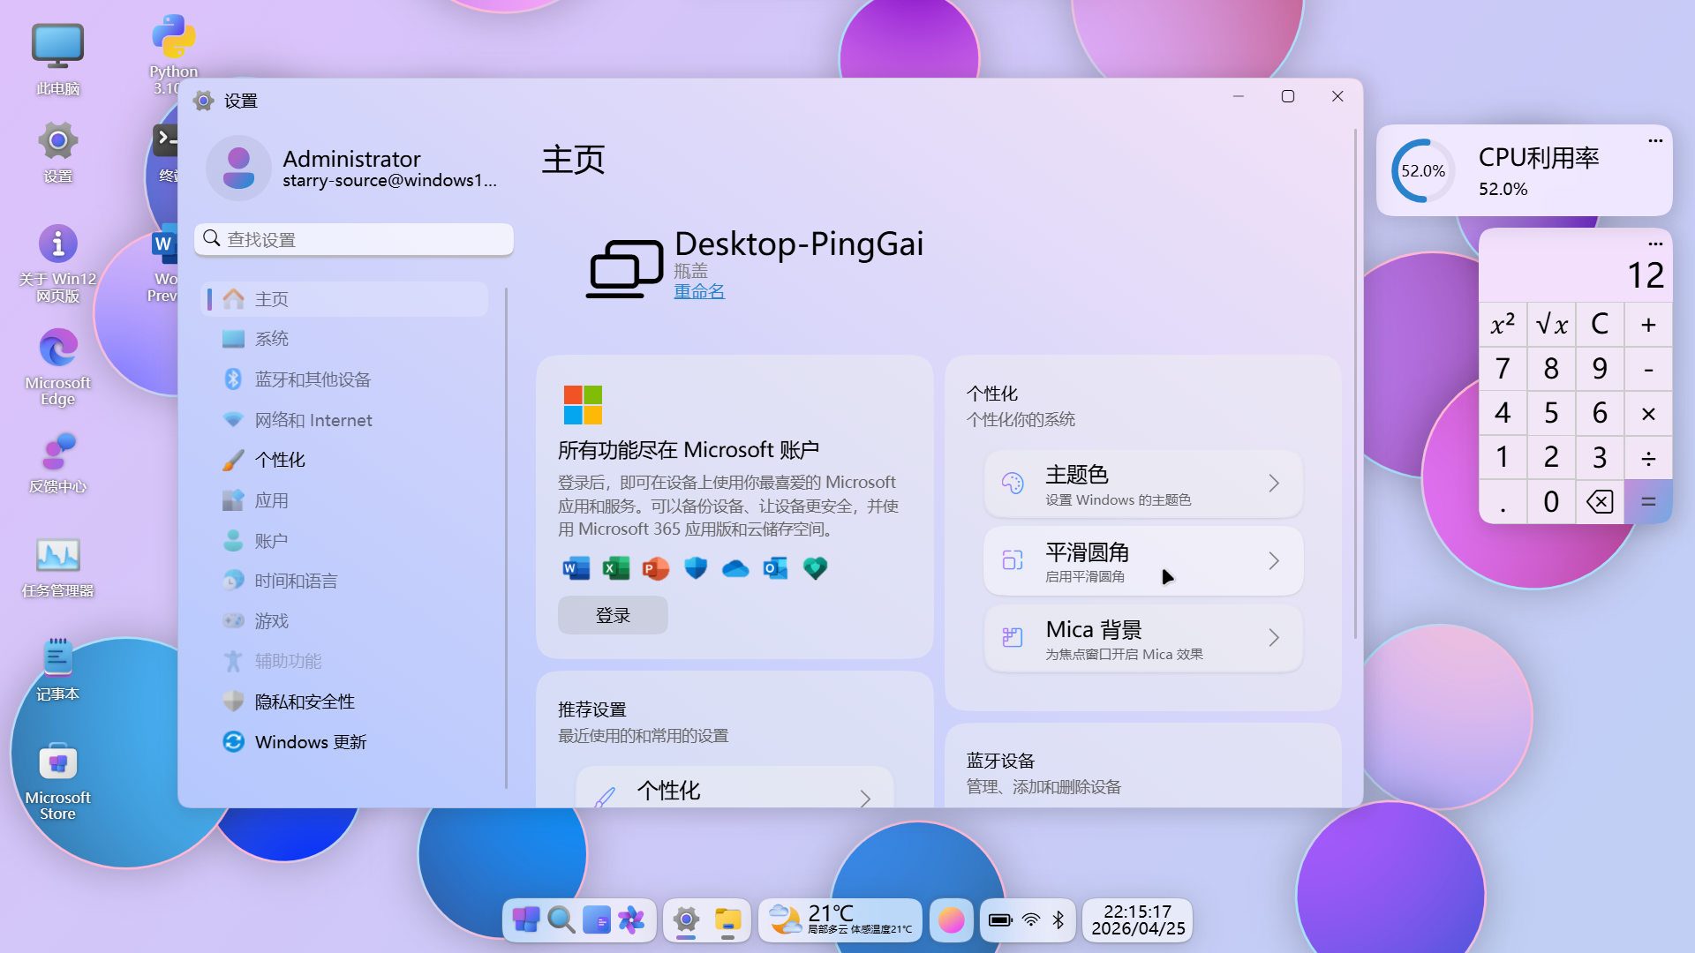Open the 此电脑 desktop icon
The height and width of the screenshot is (953, 1695).
pyautogui.click(x=57, y=58)
